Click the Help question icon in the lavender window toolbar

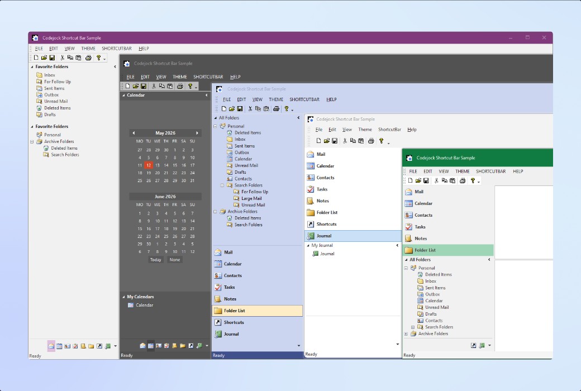(287, 108)
